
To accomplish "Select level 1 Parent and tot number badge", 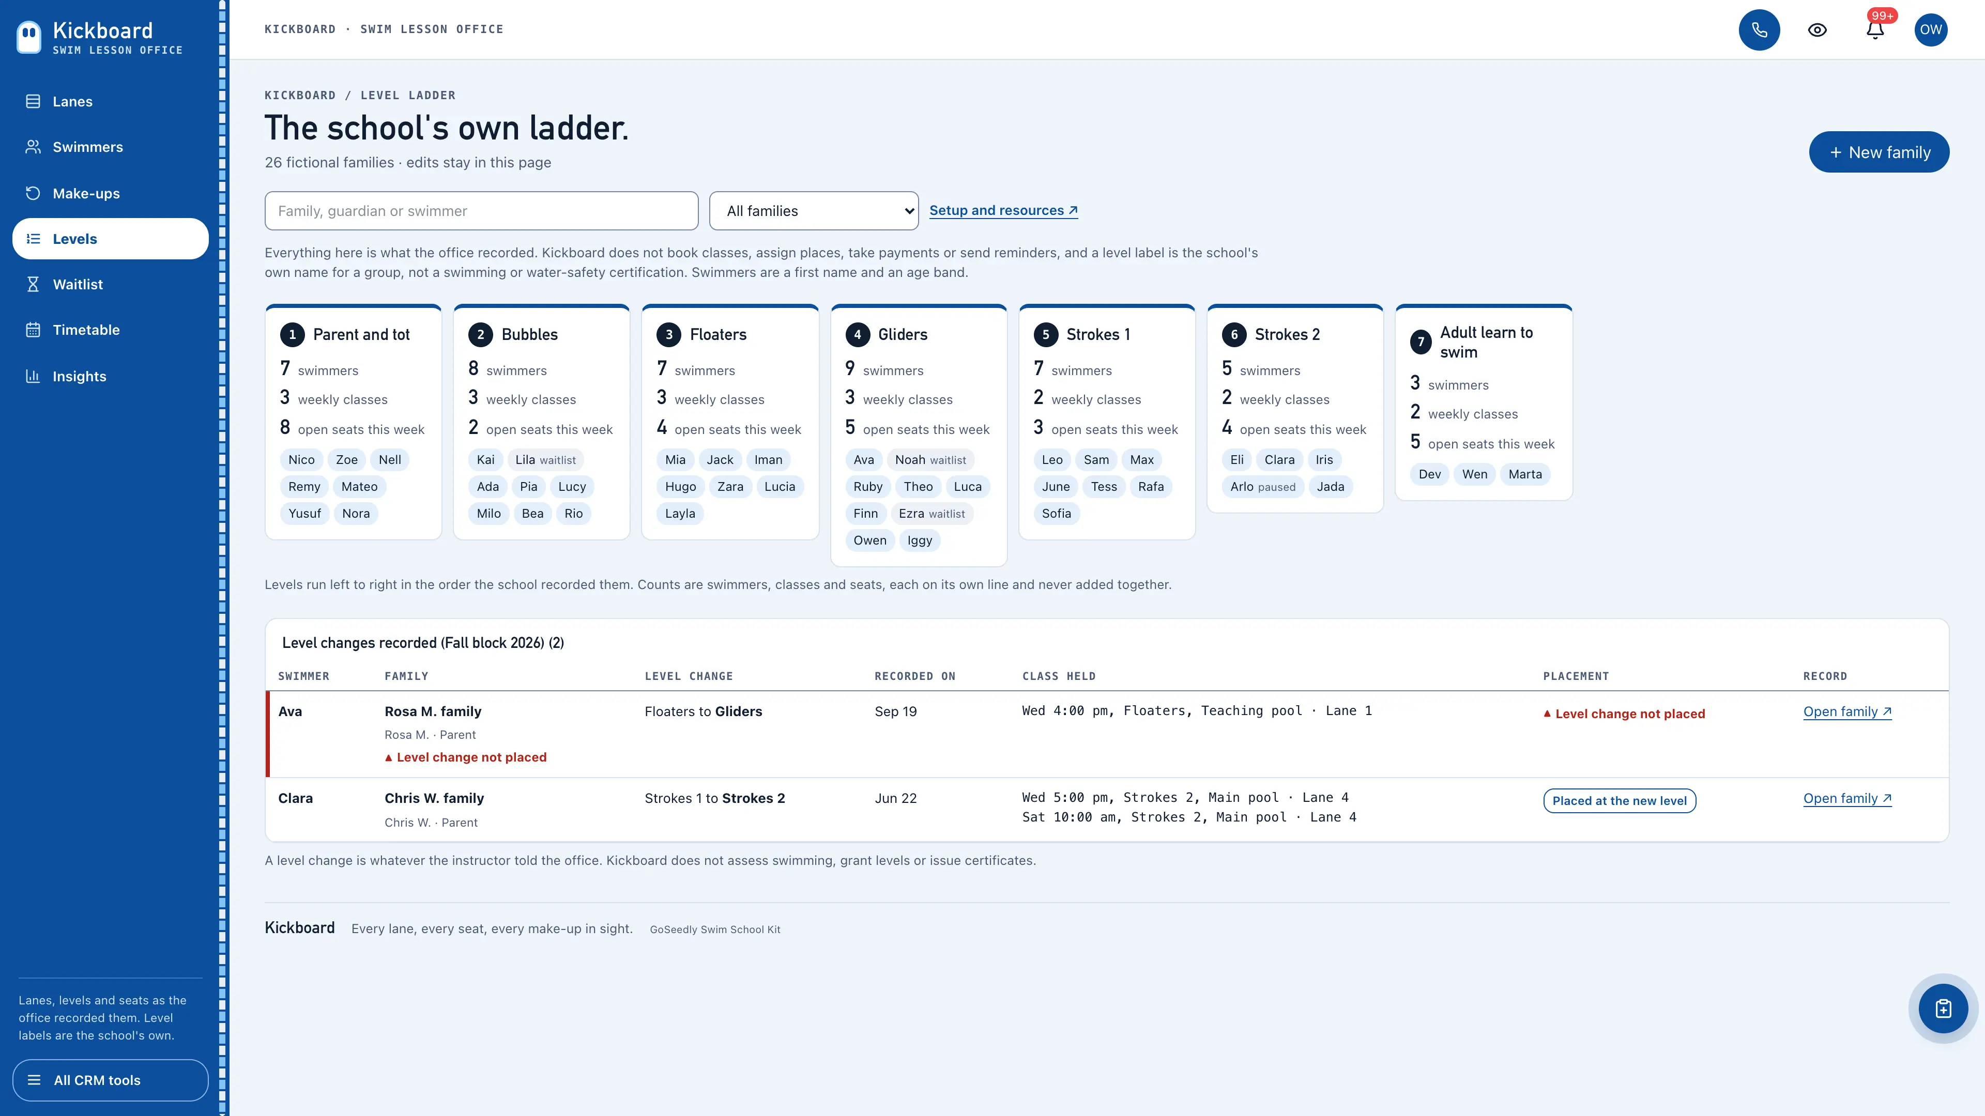I will coord(292,335).
